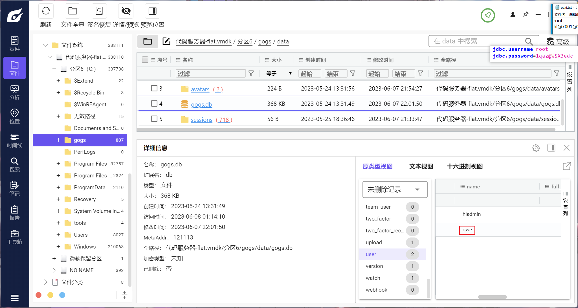Open settings gear in 详细信息 panel
The image size is (578, 308).
(x=536, y=148)
